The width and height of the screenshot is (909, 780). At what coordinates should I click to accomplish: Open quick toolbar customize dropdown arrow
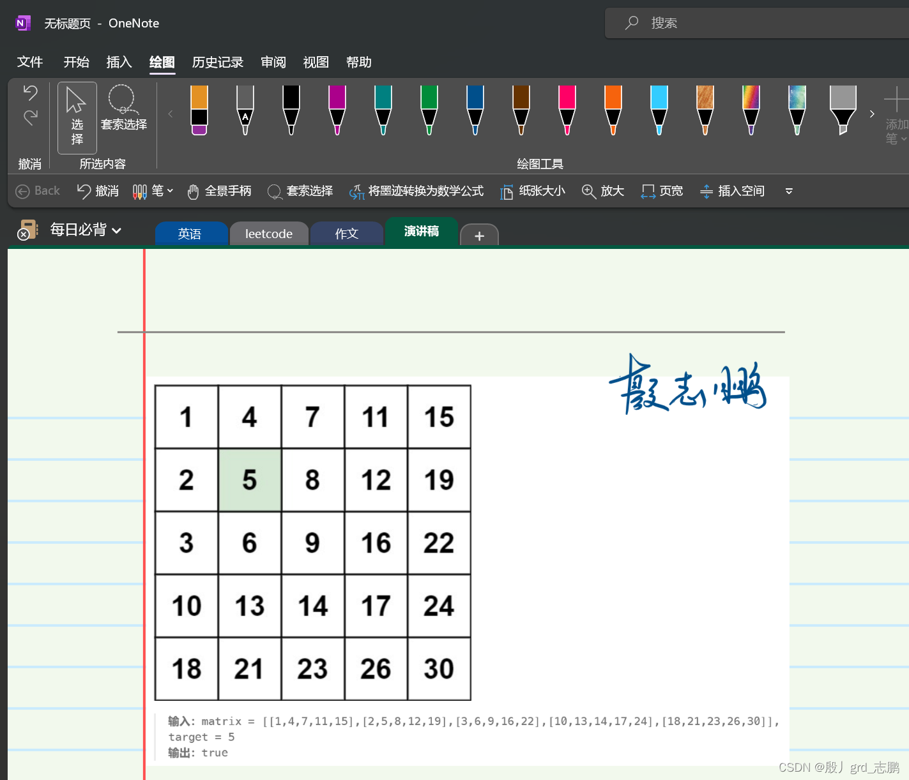[x=789, y=191]
